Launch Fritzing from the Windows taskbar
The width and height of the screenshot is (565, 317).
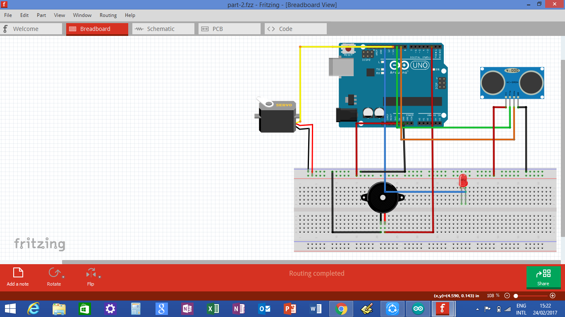pos(443,308)
